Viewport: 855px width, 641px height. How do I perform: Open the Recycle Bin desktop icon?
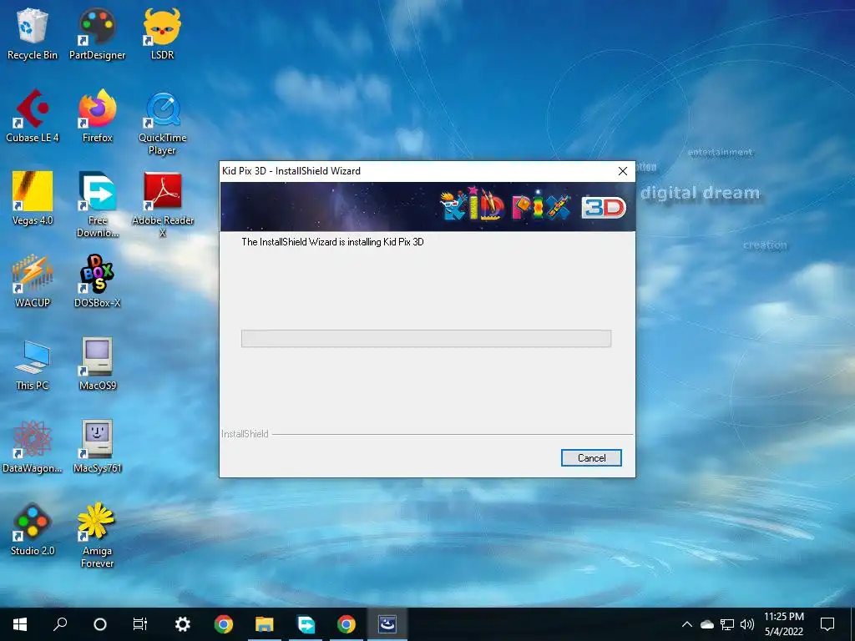tap(33, 33)
